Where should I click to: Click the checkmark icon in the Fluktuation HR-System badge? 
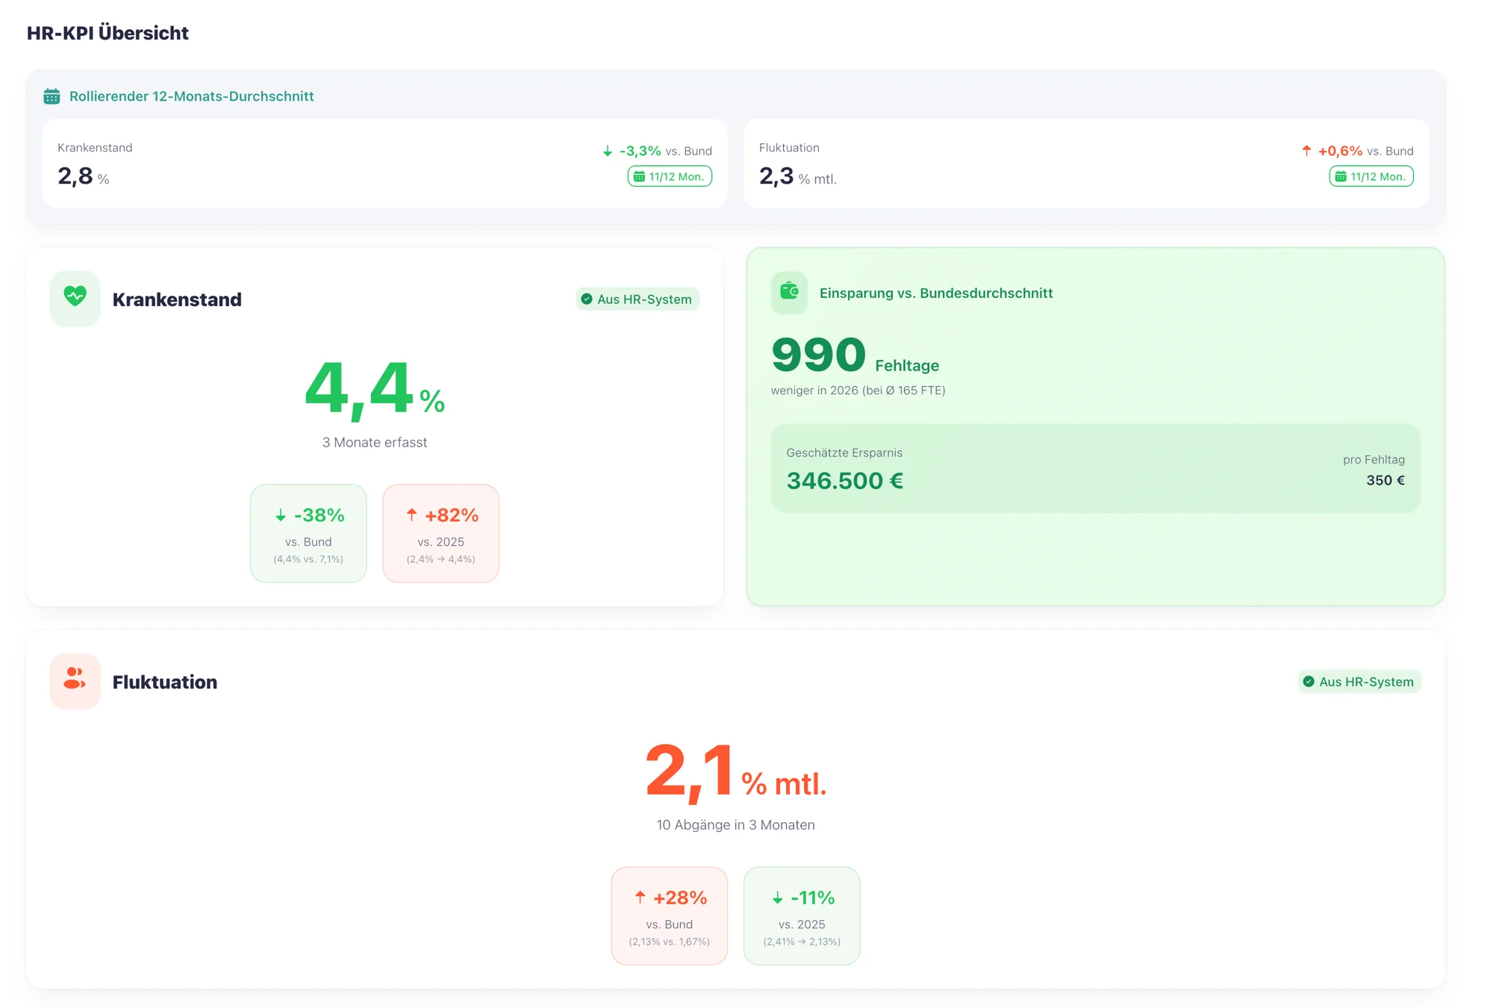pyautogui.click(x=1309, y=682)
